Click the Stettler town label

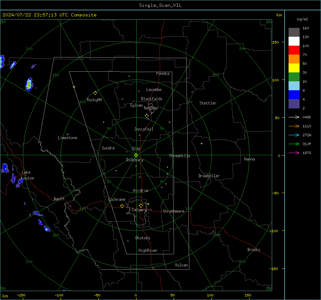[208, 103]
